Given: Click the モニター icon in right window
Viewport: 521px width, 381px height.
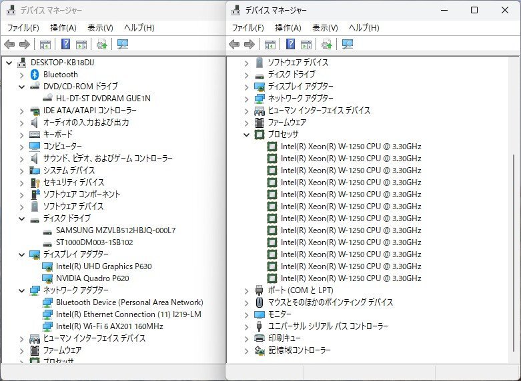Looking at the screenshot, I should tap(259, 314).
